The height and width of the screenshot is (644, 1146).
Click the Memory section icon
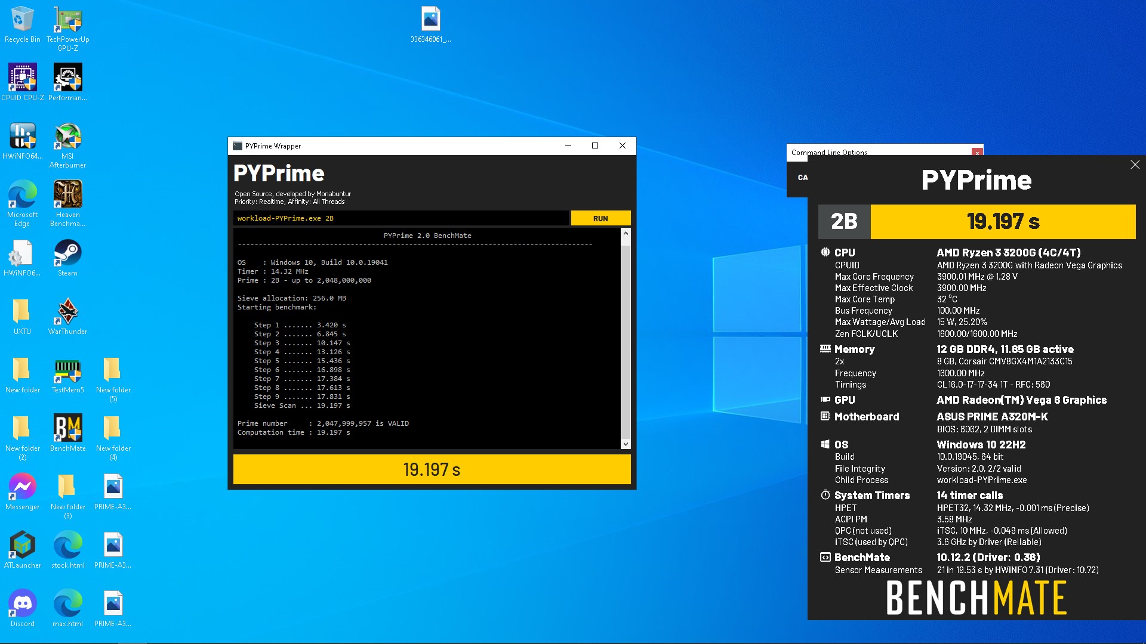(825, 348)
